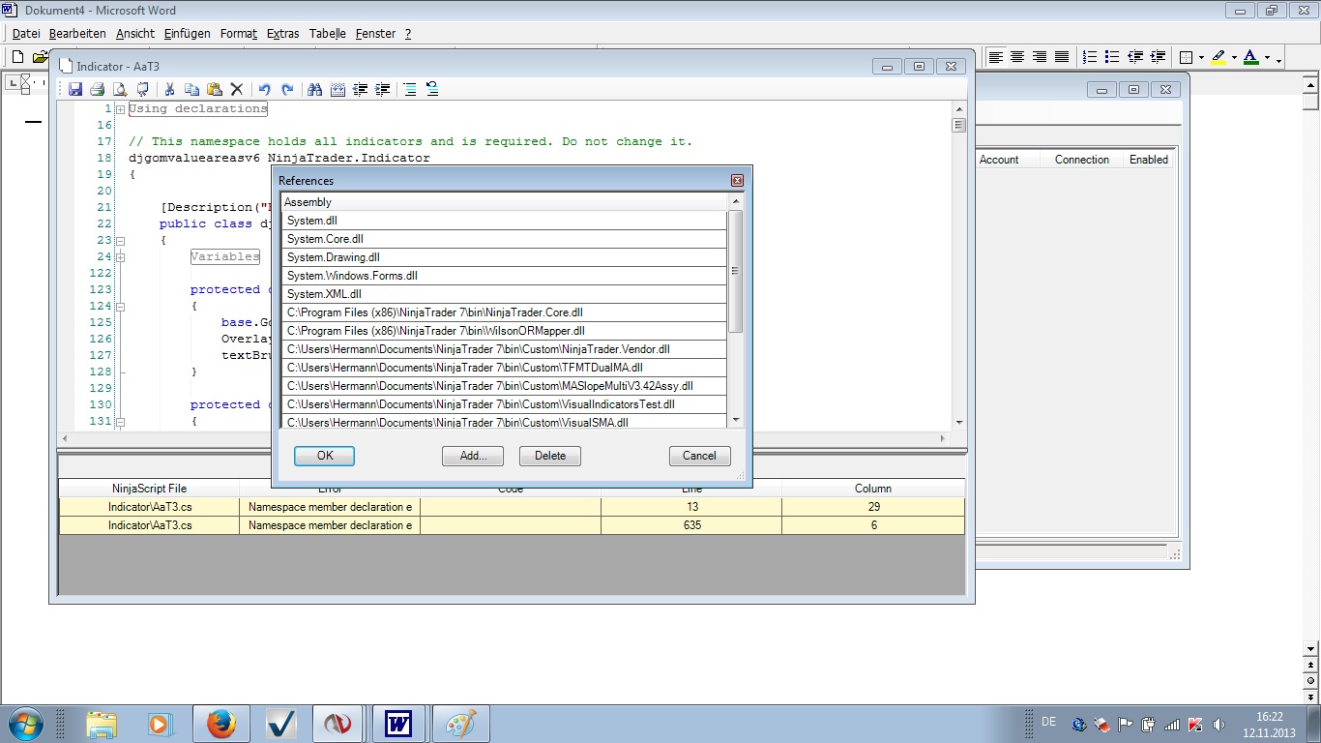Click the Copy icon in the editor toolbar
Viewport: 1321px width, 743px height.
pyautogui.click(x=191, y=89)
